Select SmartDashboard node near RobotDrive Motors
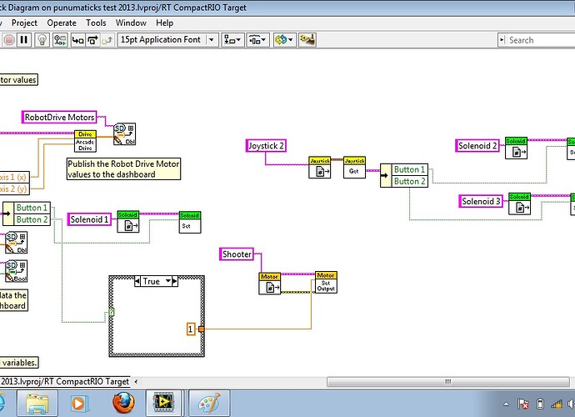The width and height of the screenshot is (575, 417). [124, 134]
